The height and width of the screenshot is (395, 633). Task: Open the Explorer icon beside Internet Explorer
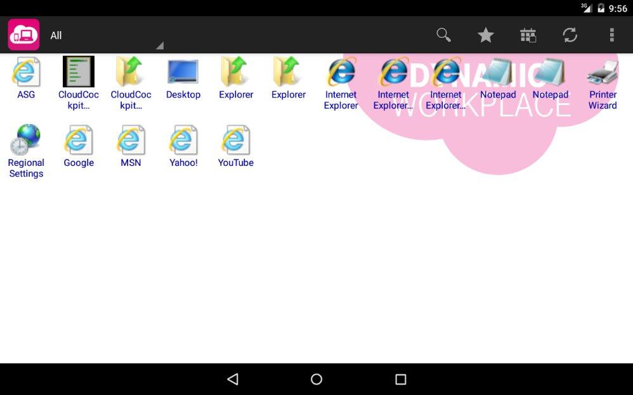(288, 78)
